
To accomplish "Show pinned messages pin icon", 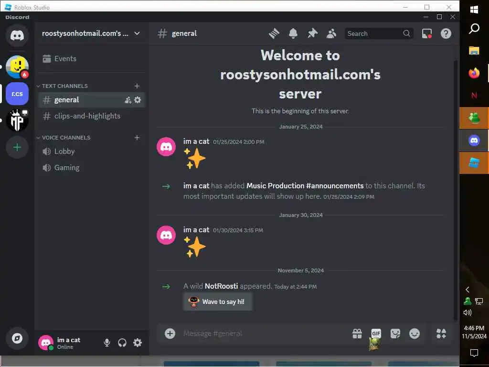I will (312, 33).
